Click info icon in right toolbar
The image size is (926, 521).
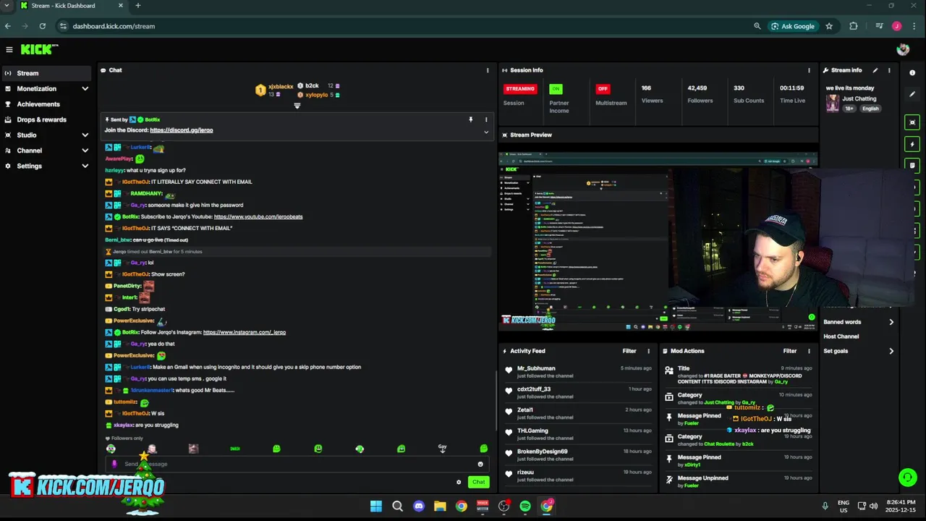pyautogui.click(x=912, y=73)
